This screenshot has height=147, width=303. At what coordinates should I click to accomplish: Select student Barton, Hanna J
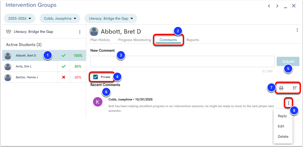coord(44,77)
